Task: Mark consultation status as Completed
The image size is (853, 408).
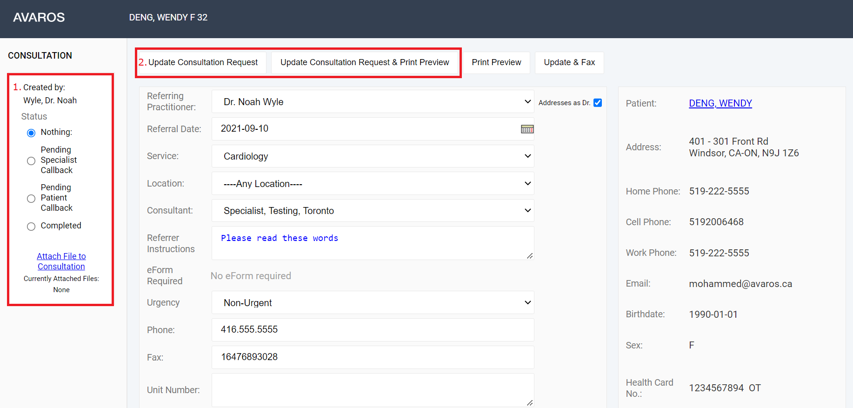Action: [x=31, y=227]
